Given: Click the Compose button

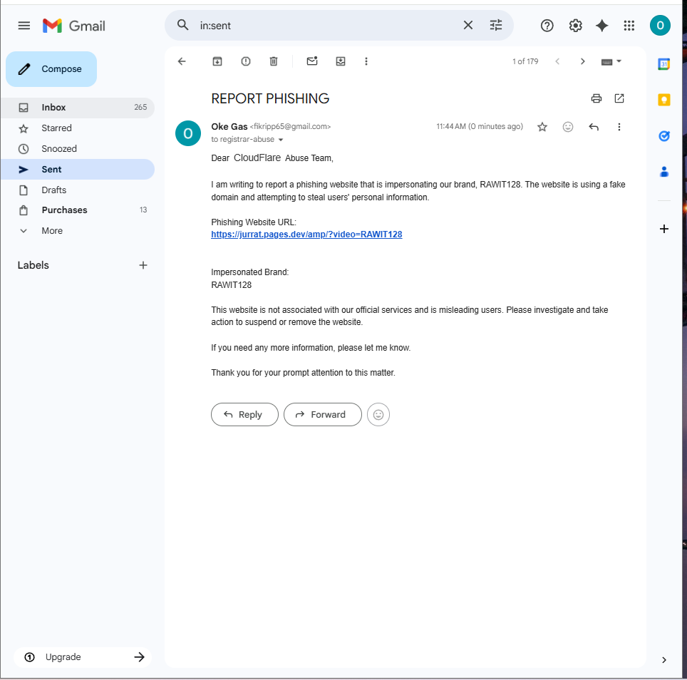Looking at the screenshot, I should click(x=51, y=69).
